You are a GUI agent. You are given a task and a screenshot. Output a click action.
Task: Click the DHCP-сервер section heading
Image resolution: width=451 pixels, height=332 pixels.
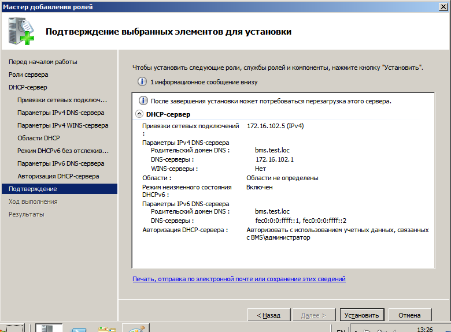[168, 114]
